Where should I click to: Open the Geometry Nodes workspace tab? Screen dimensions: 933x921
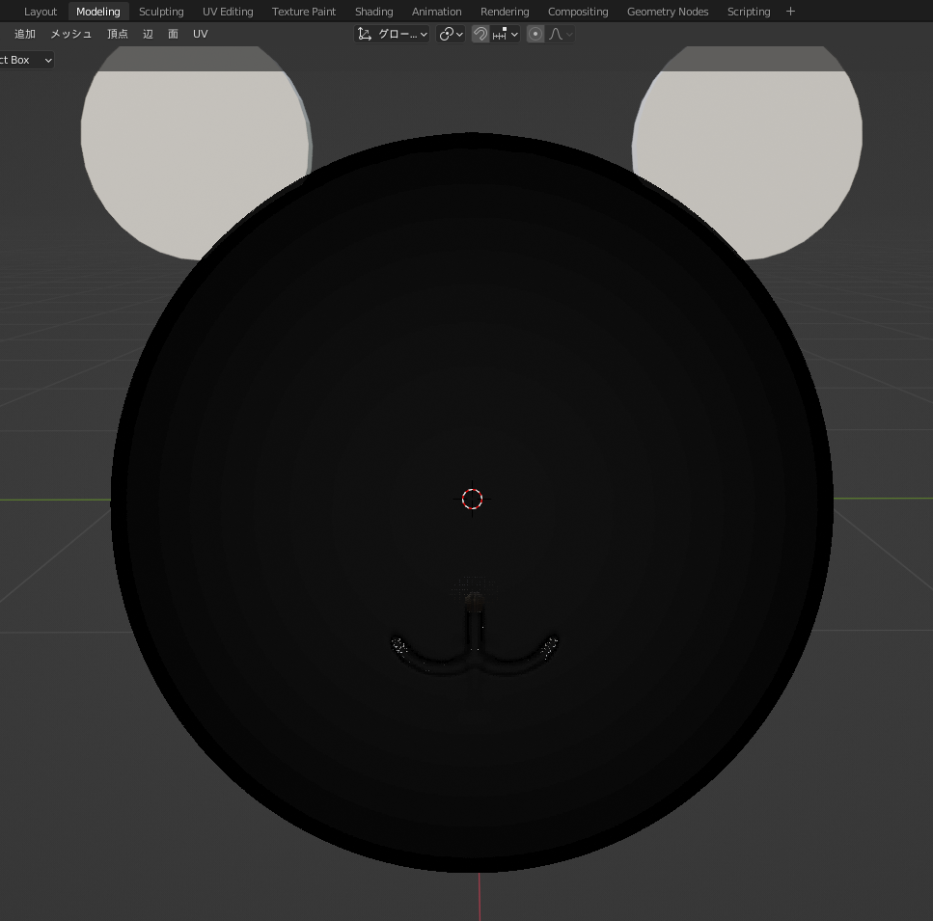click(x=668, y=12)
